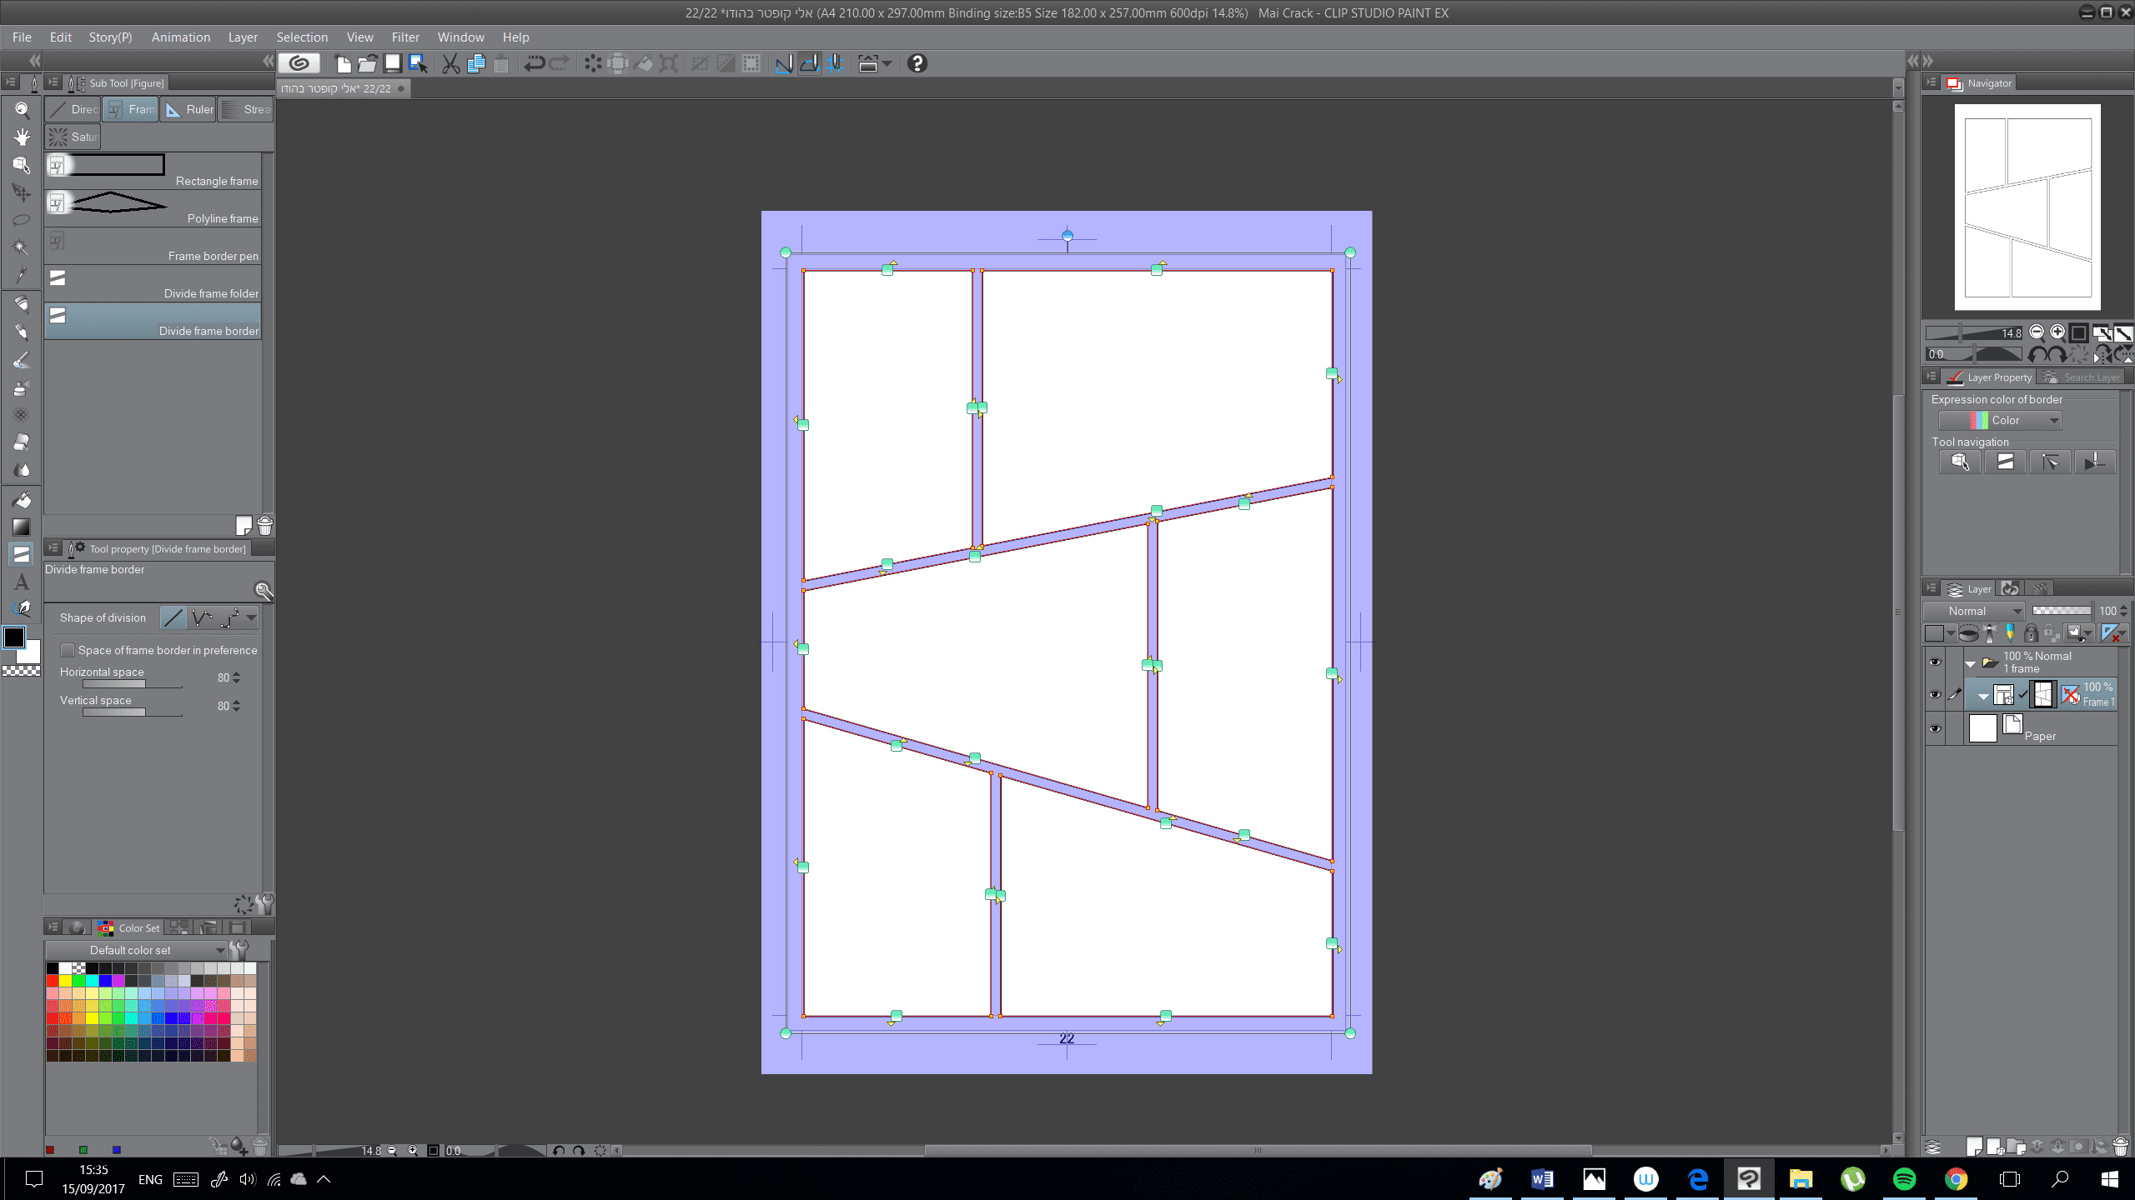Open Clip Studio help question icon
The width and height of the screenshot is (2135, 1200).
pyautogui.click(x=917, y=63)
